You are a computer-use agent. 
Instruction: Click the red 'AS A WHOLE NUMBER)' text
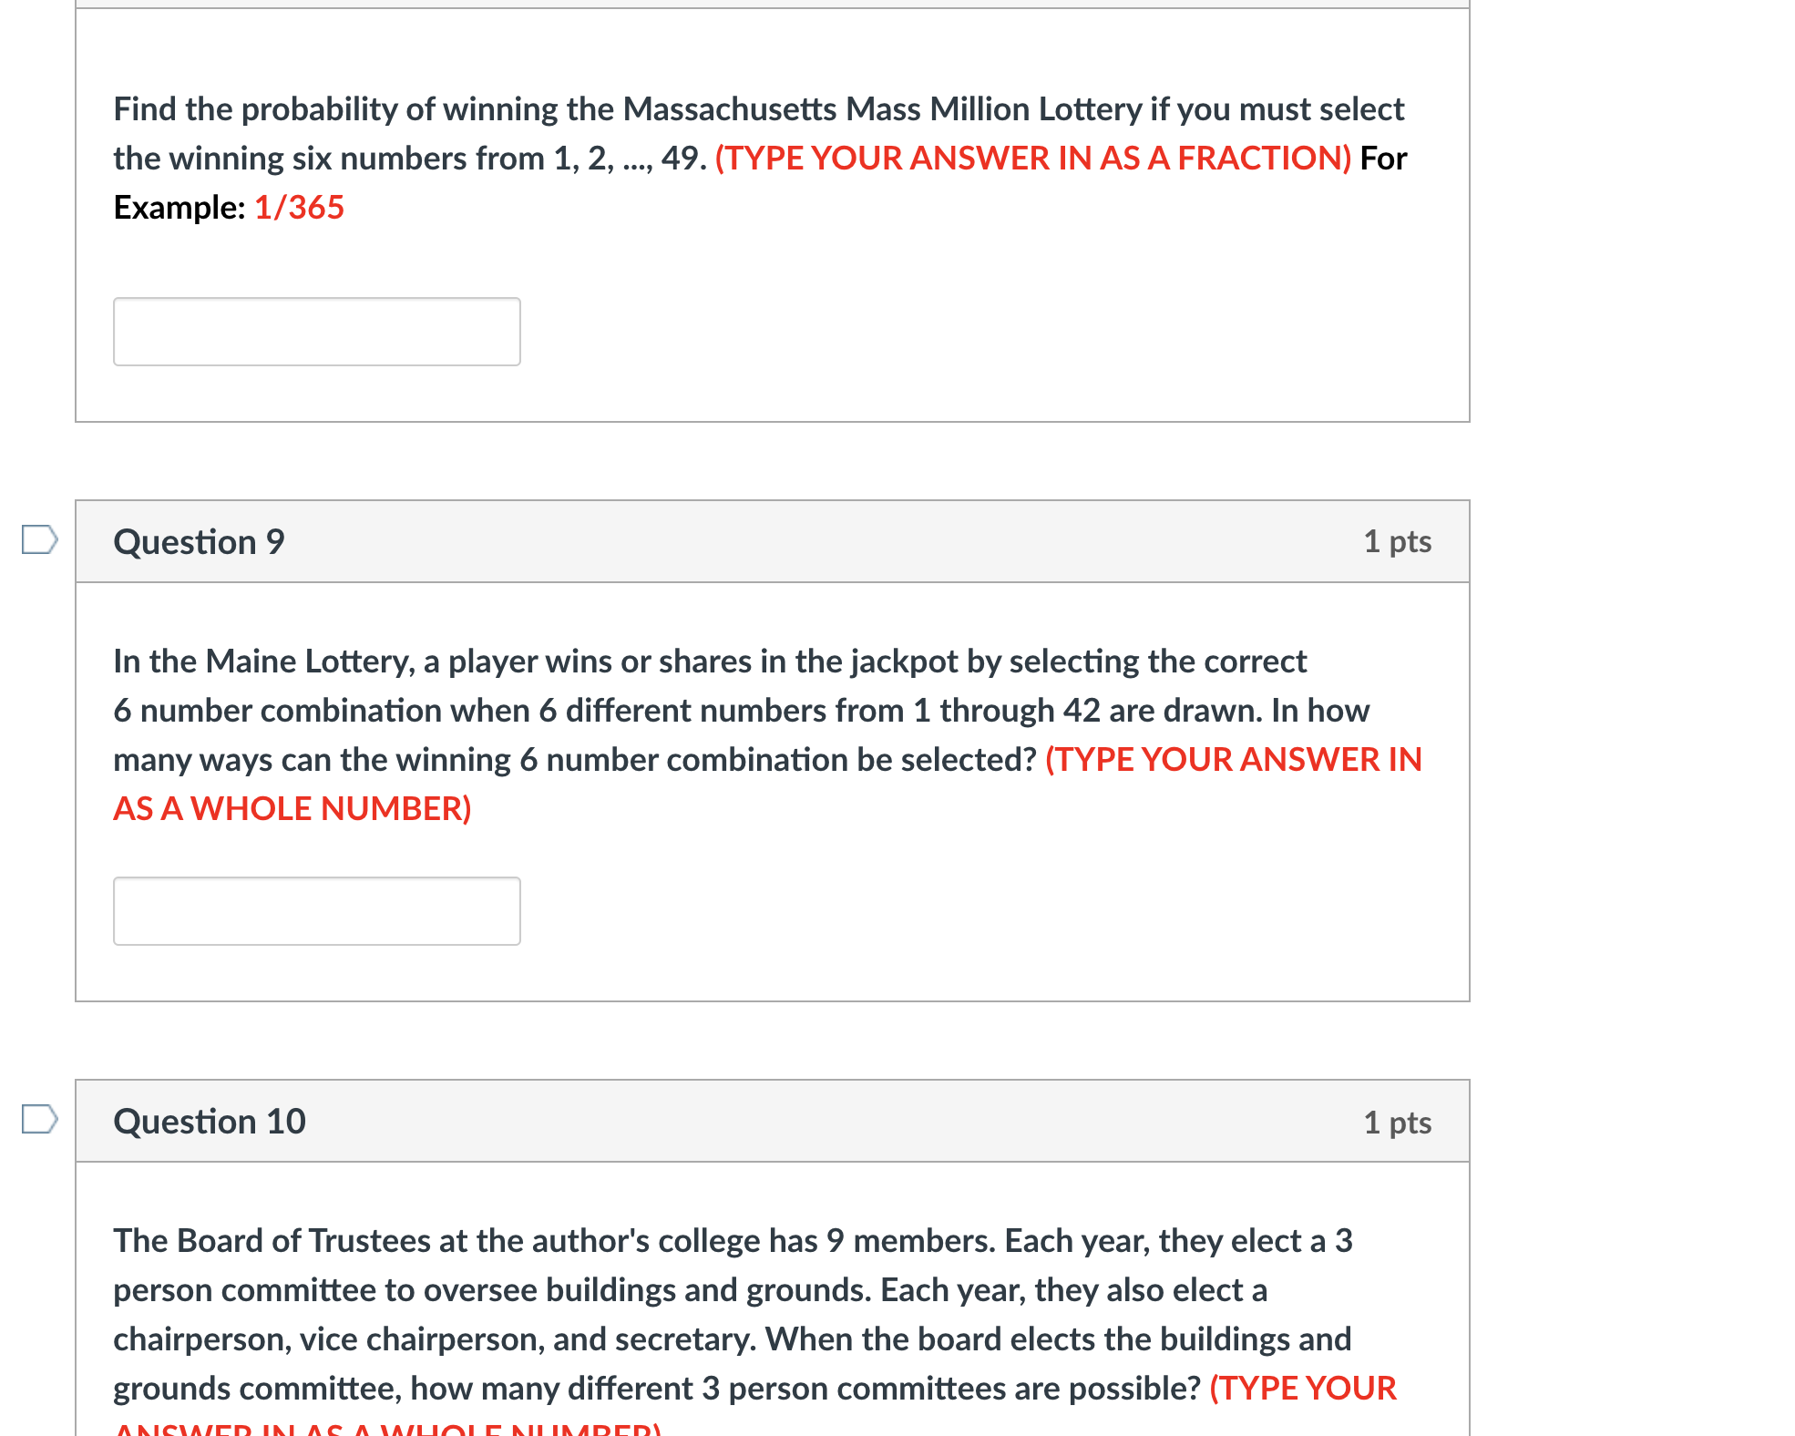point(292,809)
